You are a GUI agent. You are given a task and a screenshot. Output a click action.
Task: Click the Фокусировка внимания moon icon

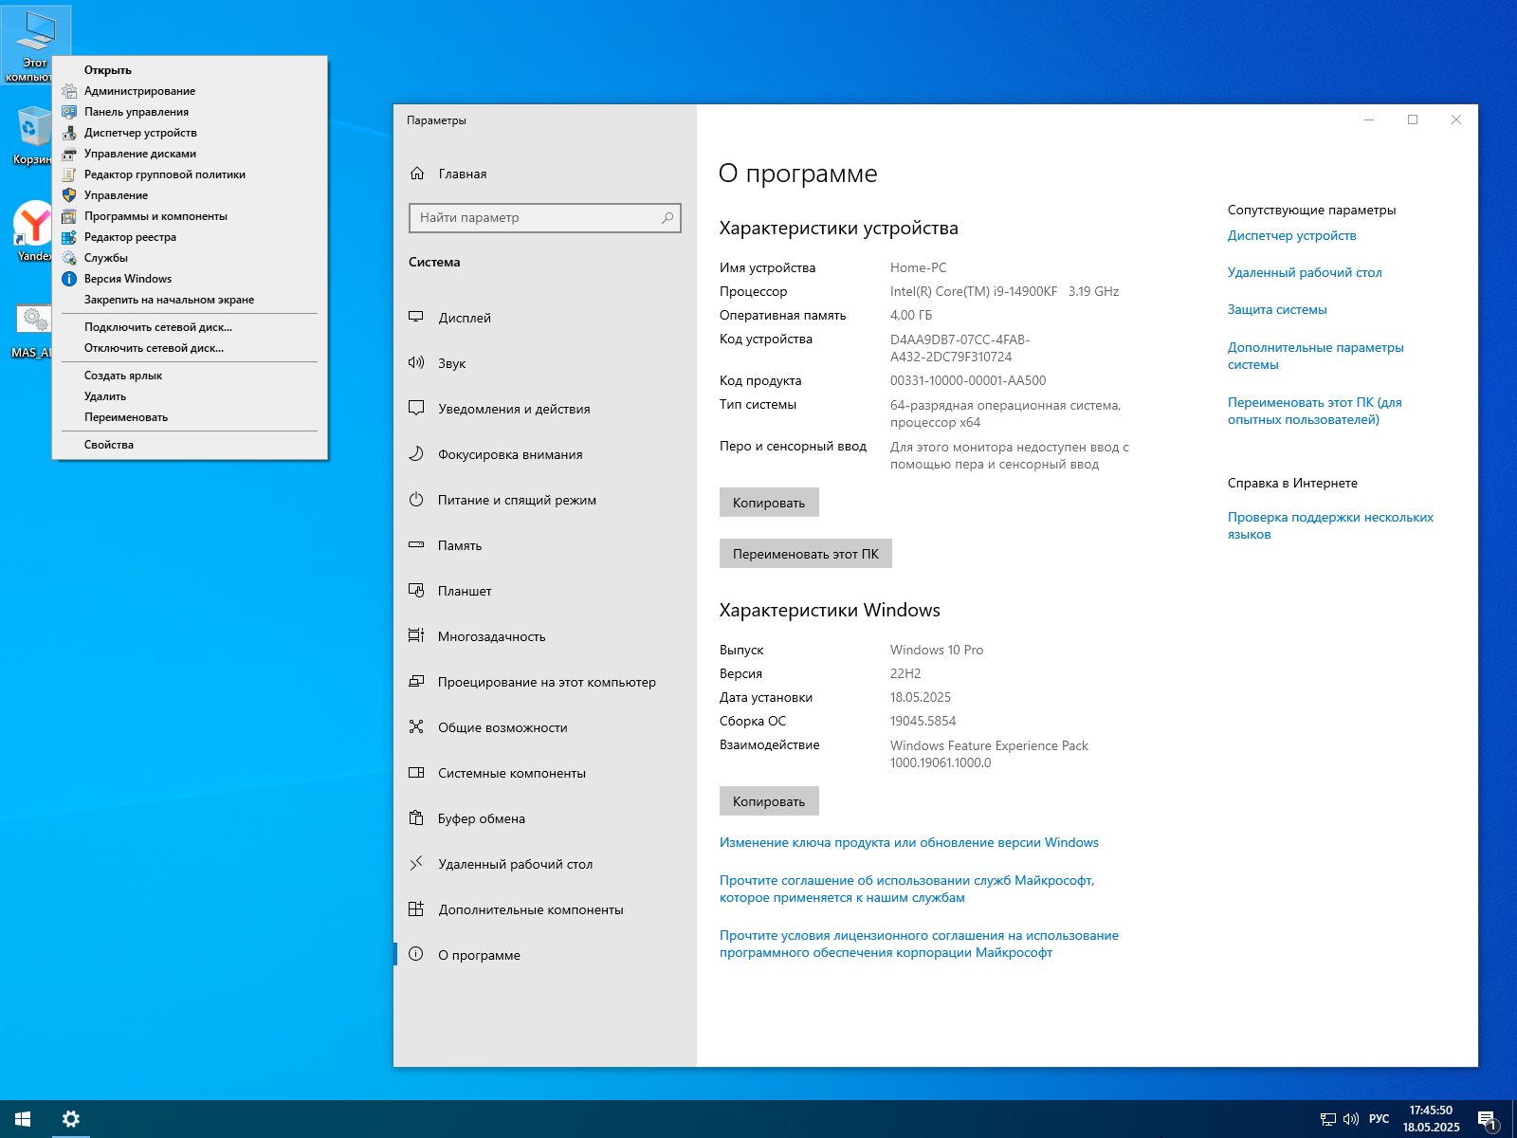point(416,454)
